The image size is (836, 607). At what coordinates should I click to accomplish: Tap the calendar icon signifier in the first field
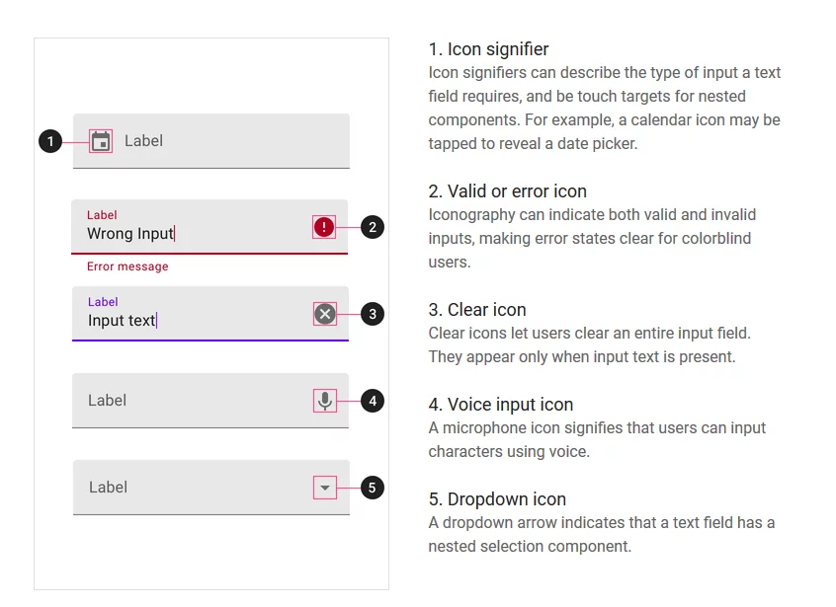point(100,140)
